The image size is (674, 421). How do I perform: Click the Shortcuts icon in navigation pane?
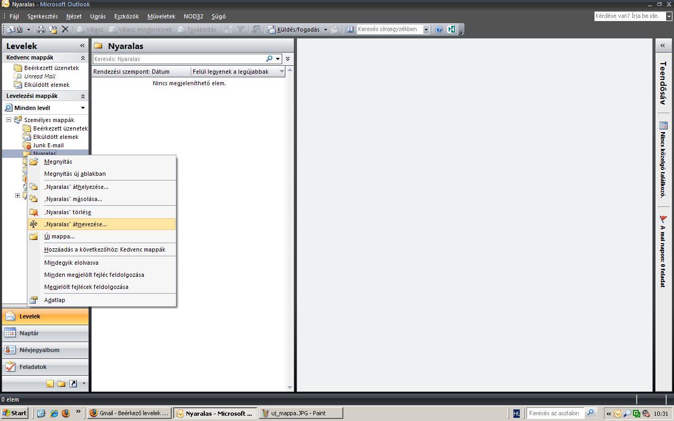click(x=73, y=384)
